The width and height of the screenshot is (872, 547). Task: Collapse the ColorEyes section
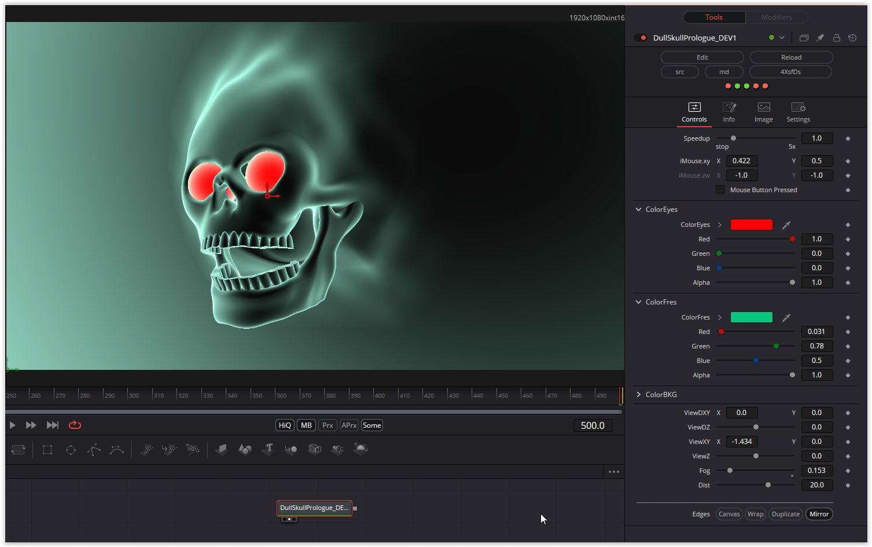[x=639, y=210]
